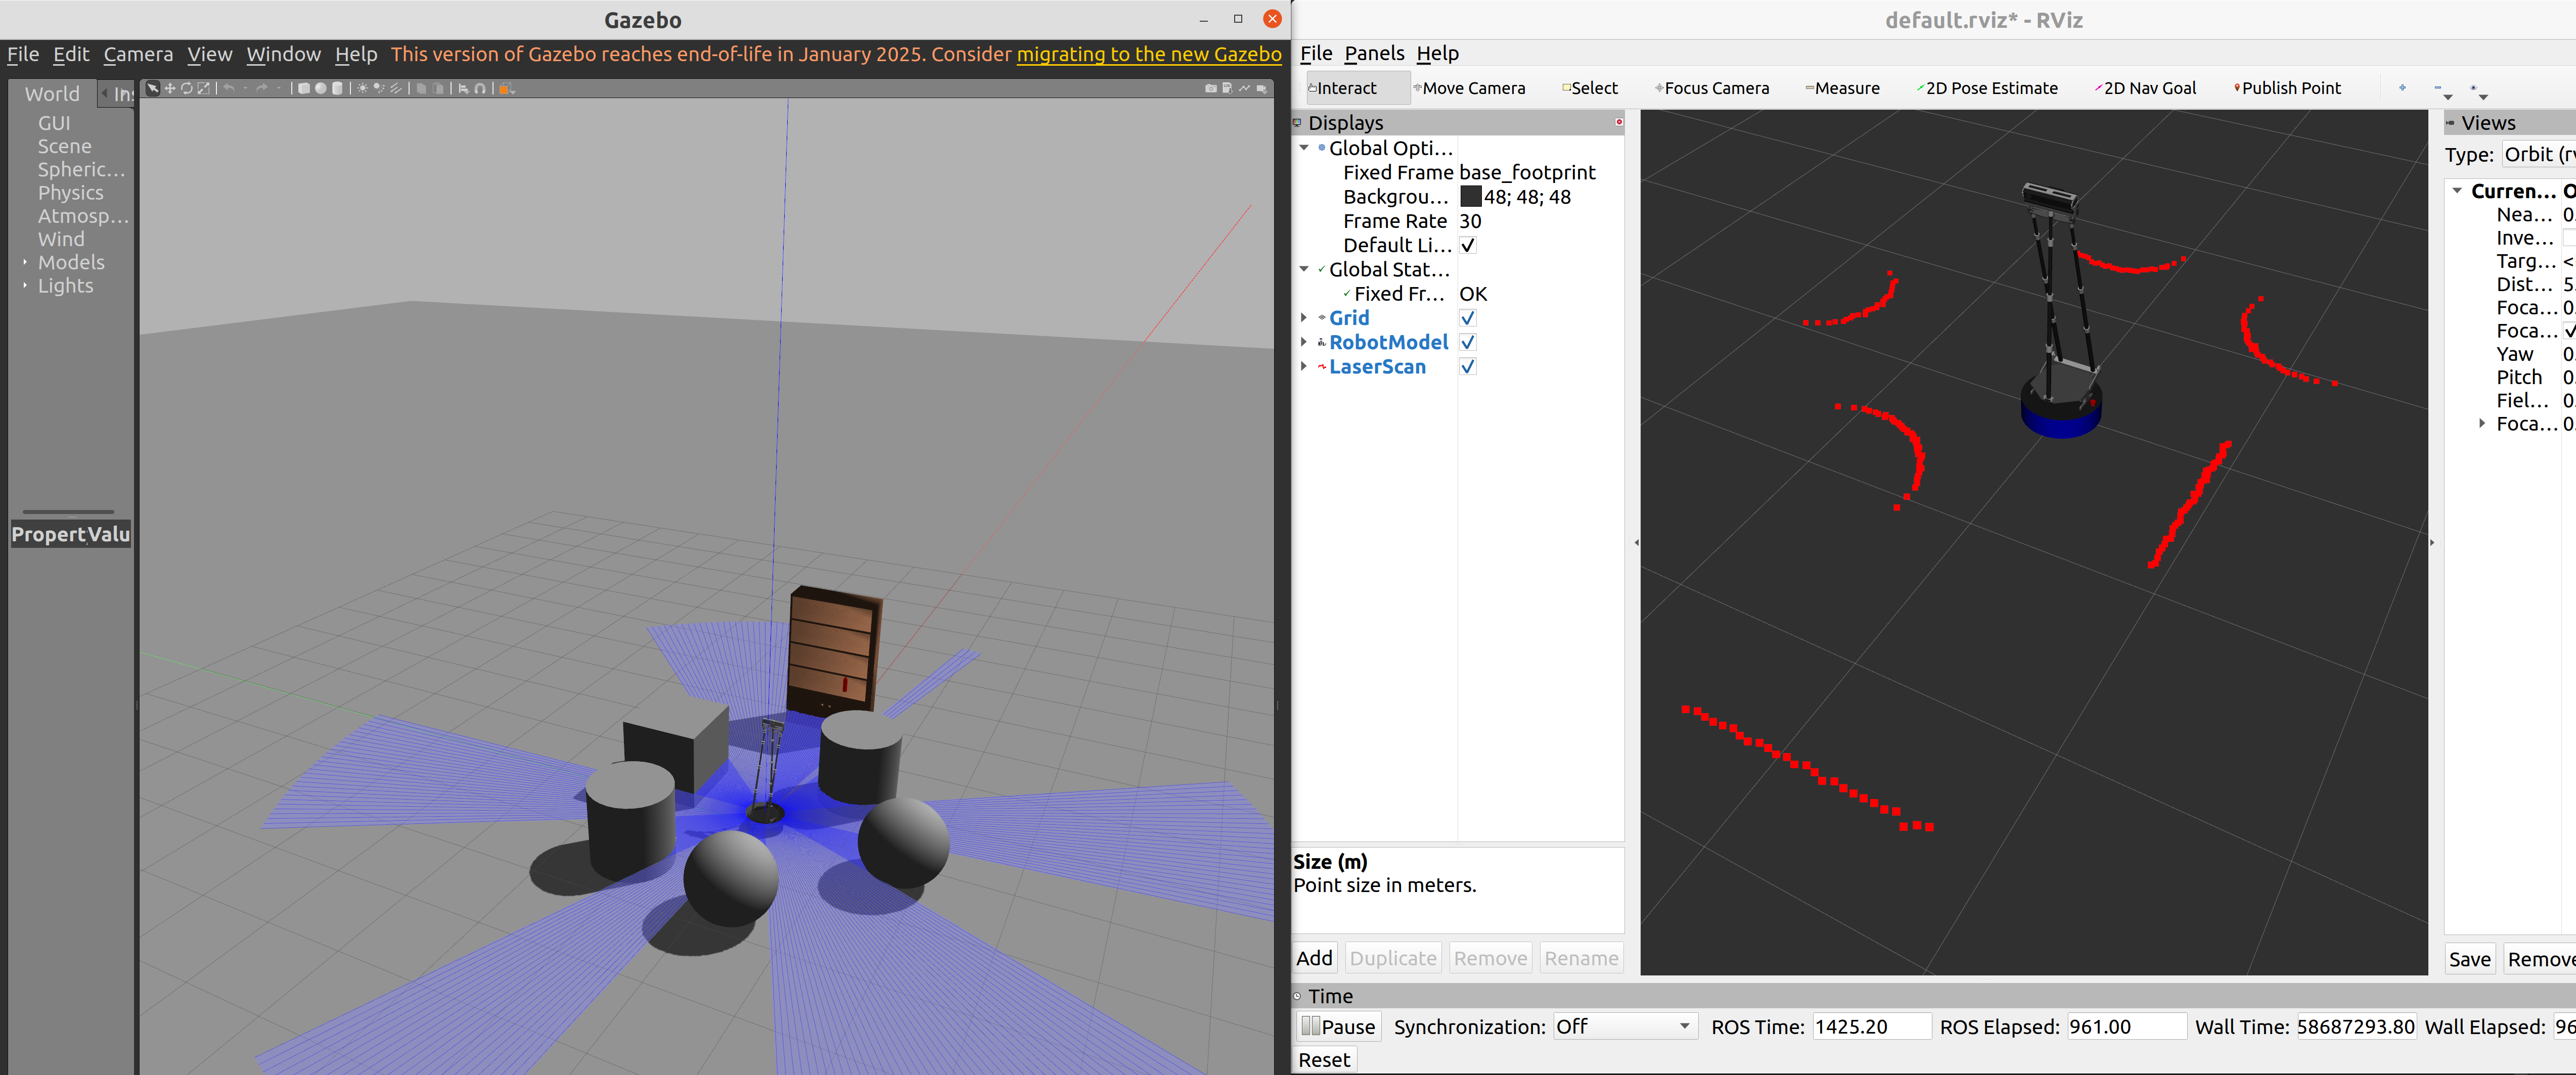Select the translate mode tool in Gazebo
The width and height of the screenshot is (2576, 1075).
[x=170, y=88]
